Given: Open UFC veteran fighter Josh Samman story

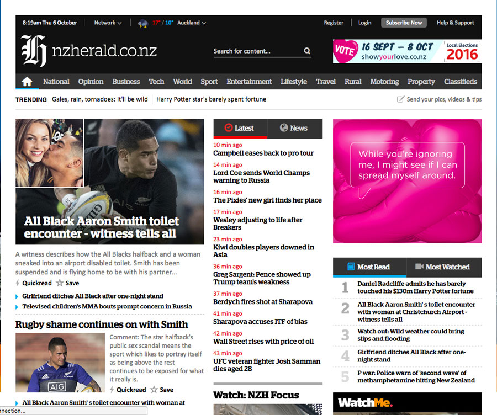Looking at the screenshot, I should pyautogui.click(x=267, y=365).
